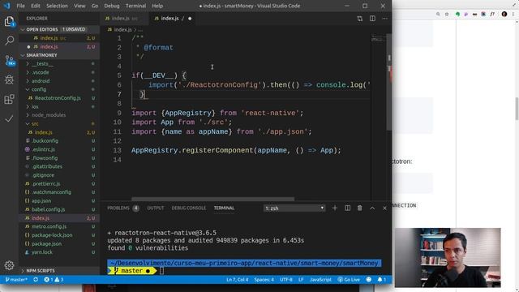
Task: Click the zoom magnifier in browser toolbar
Action: pyautogui.click(x=438, y=15)
